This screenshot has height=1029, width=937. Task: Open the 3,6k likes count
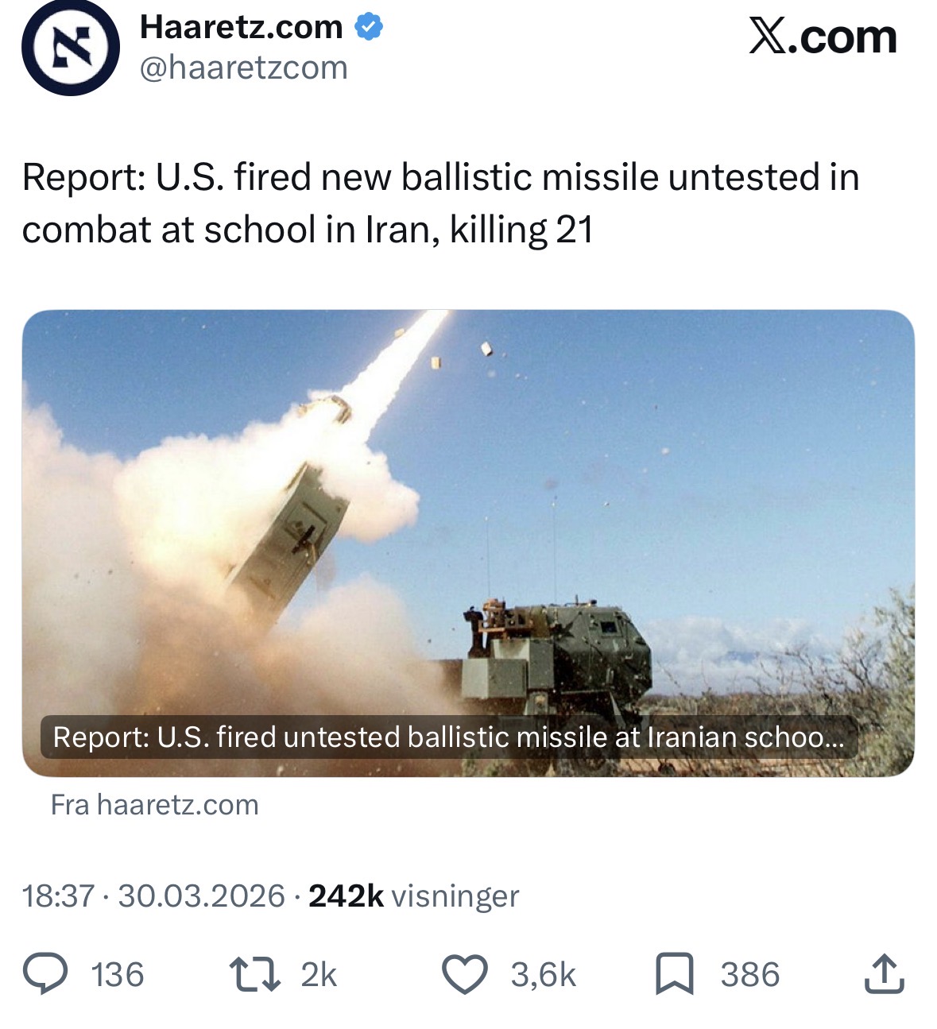[543, 975]
